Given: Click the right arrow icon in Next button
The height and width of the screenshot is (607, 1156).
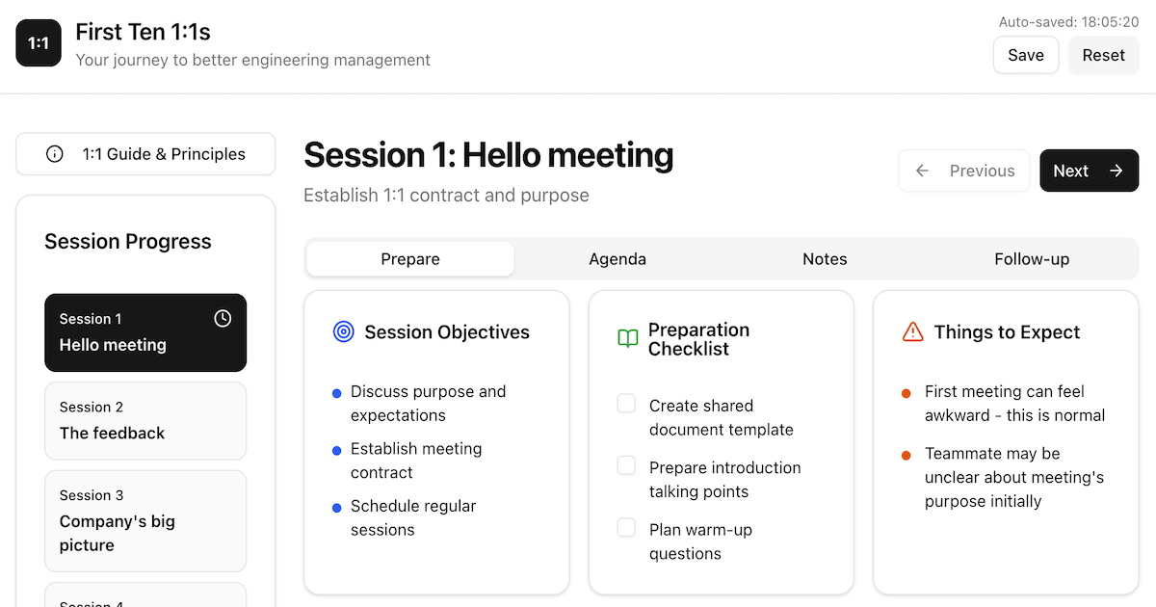Looking at the screenshot, I should (x=1116, y=171).
